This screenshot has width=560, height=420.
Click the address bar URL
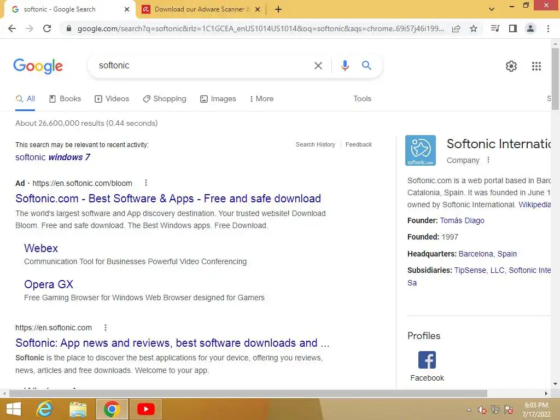pos(261,28)
